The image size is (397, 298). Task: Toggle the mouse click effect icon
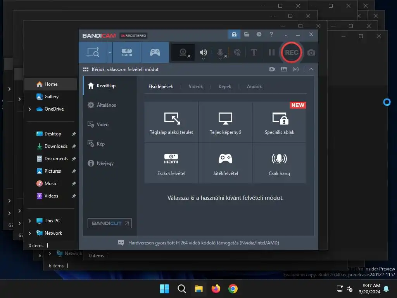[x=237, y=52]
